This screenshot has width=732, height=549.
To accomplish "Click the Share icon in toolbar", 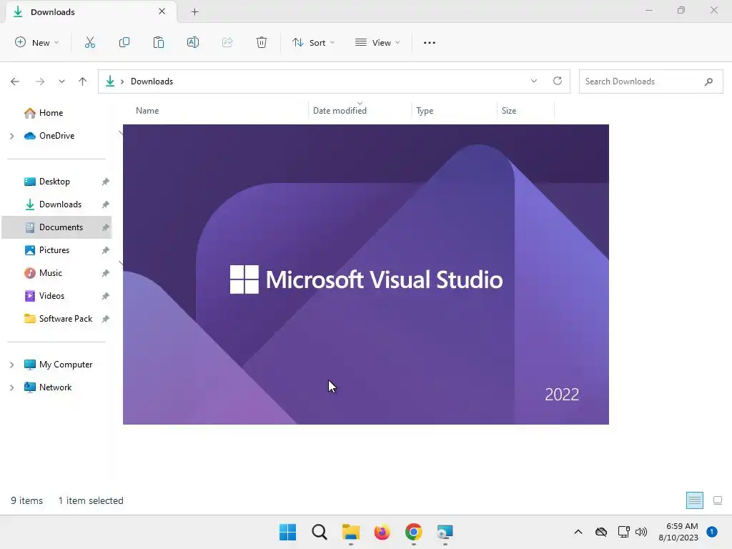I will pyautogui.click(x=227, y=42).
